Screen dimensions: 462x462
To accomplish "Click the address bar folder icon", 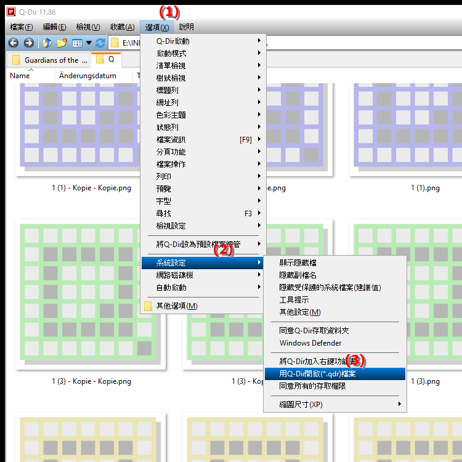I will point(115,43).
